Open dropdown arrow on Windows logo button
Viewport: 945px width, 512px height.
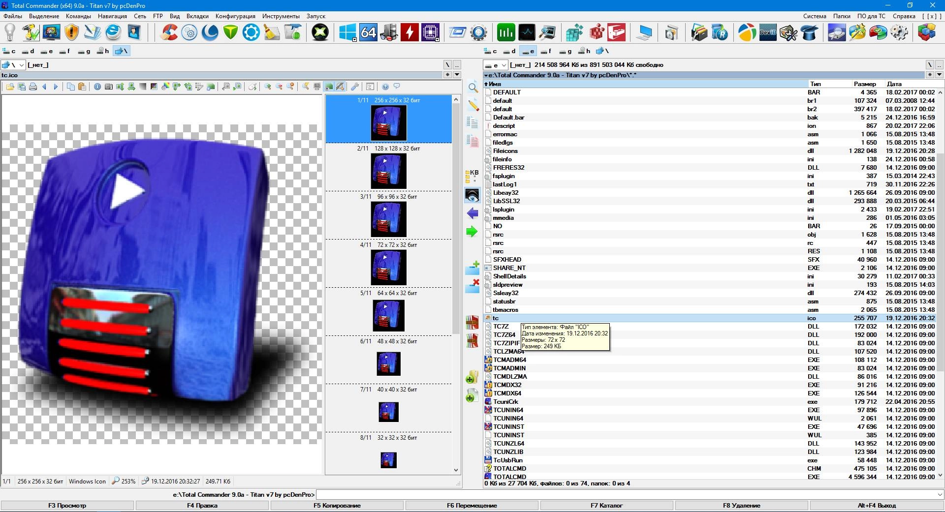pyautogui.click(x=354, y=39)
